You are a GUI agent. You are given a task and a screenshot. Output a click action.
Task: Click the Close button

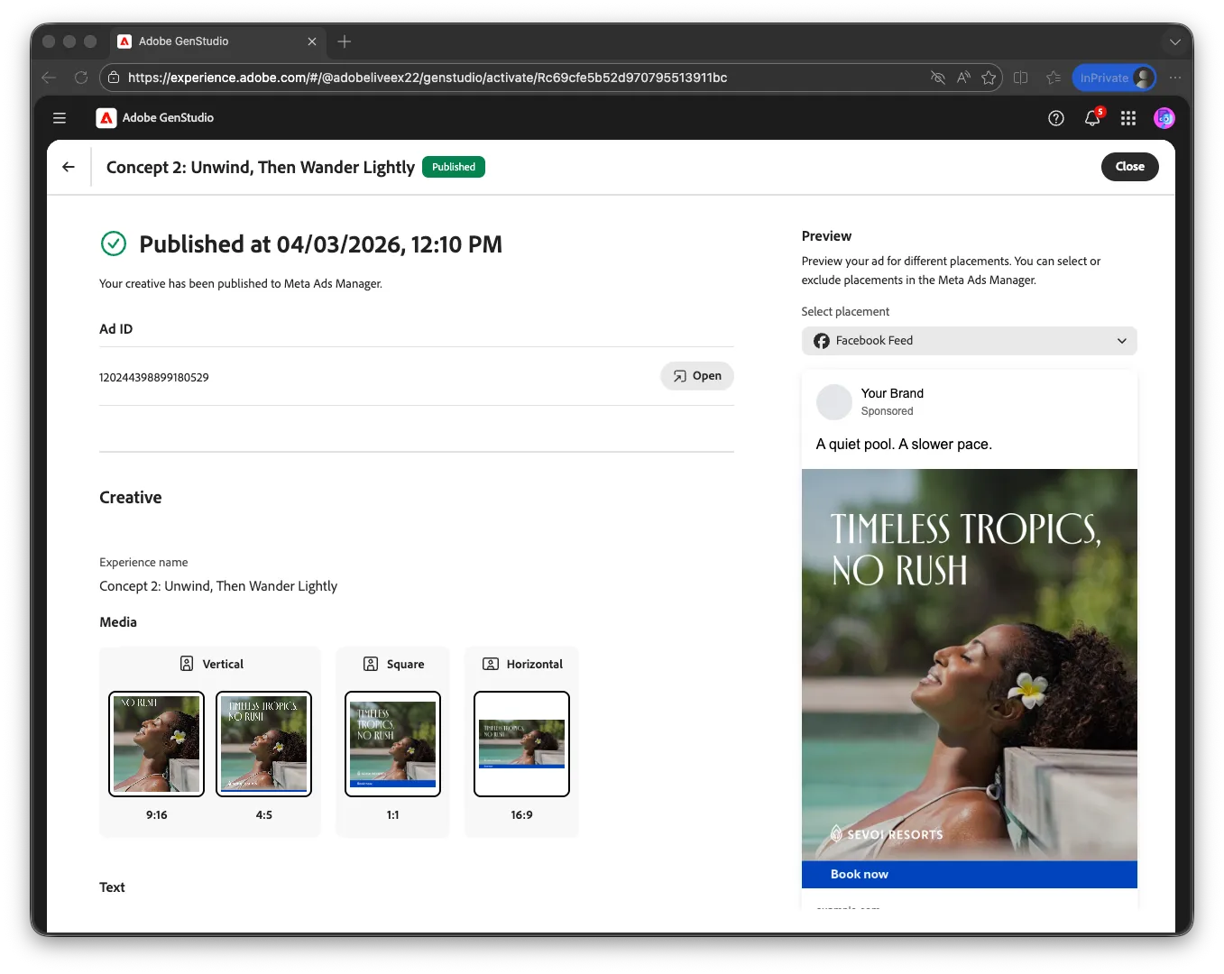click(x=1130, y=167)
